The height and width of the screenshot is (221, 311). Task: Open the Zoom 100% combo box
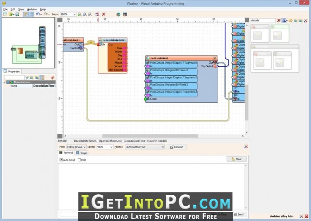68,14
